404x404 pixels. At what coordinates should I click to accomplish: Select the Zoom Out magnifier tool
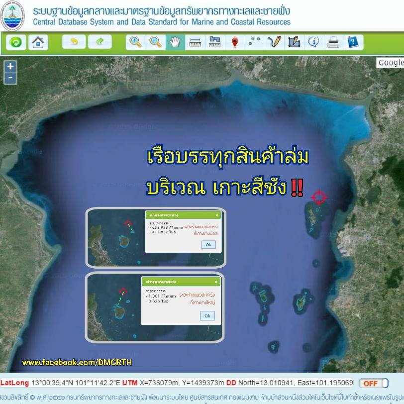pyautogui.click(x=155, y=42)
